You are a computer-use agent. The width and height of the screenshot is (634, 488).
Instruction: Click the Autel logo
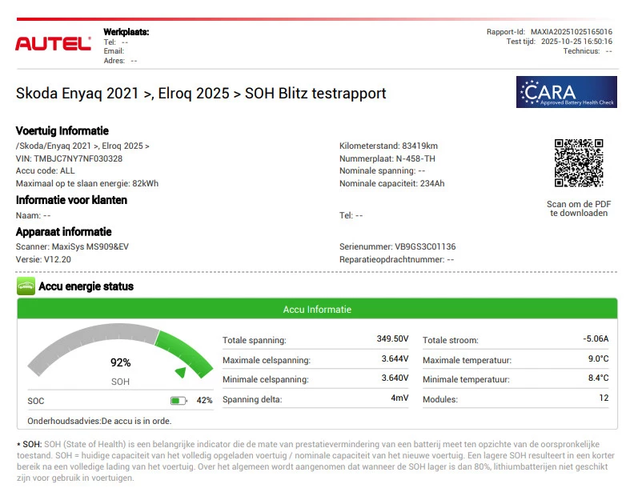pos(53,44)
